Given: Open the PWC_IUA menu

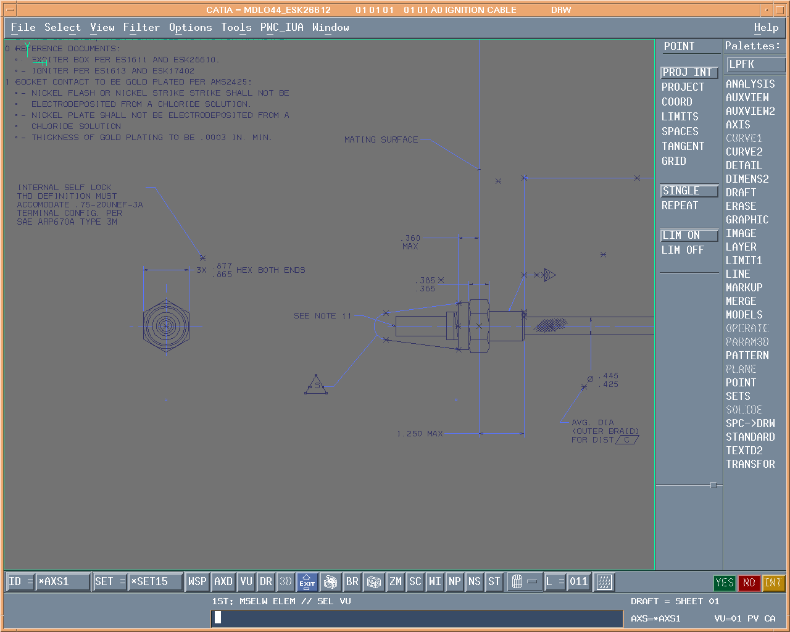Looking at the screenshot, I should point(281,27).
